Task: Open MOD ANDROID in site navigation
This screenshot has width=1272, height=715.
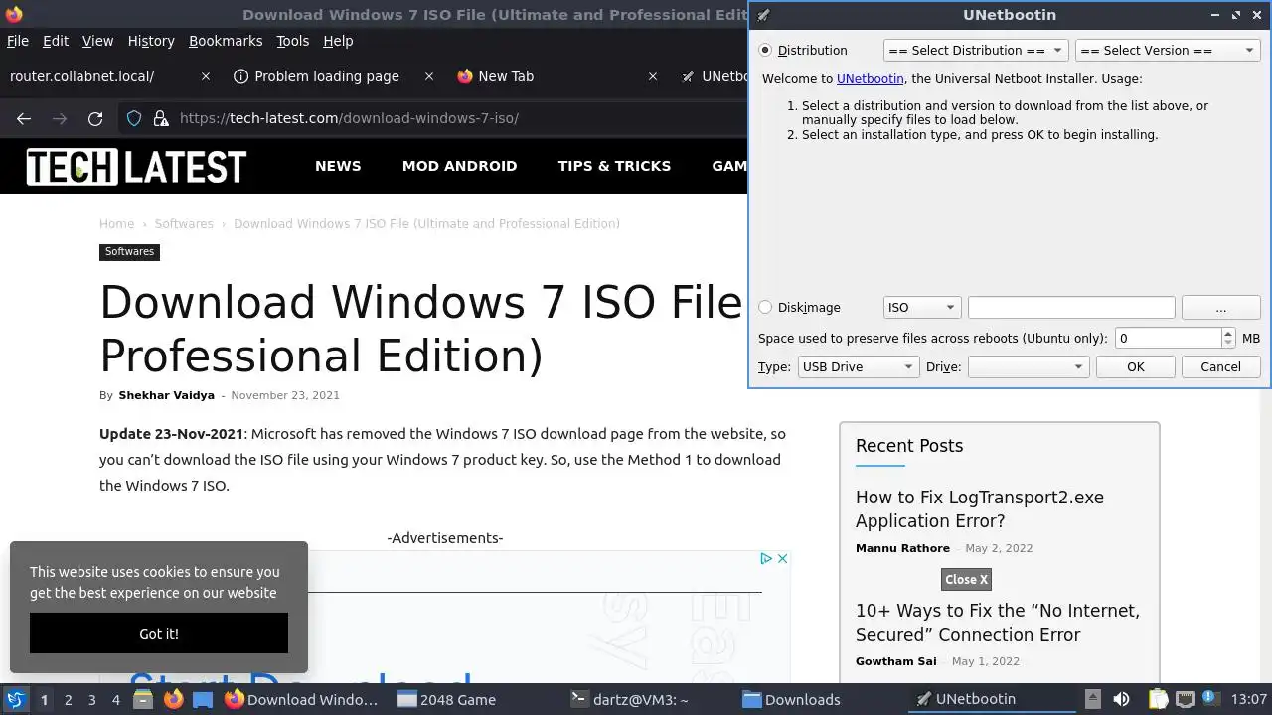Action: coord(459,166)
